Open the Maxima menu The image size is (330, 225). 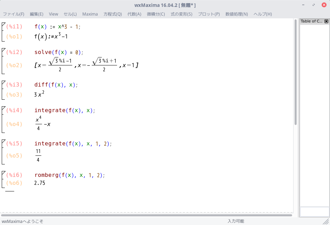[x=90, y=14]
